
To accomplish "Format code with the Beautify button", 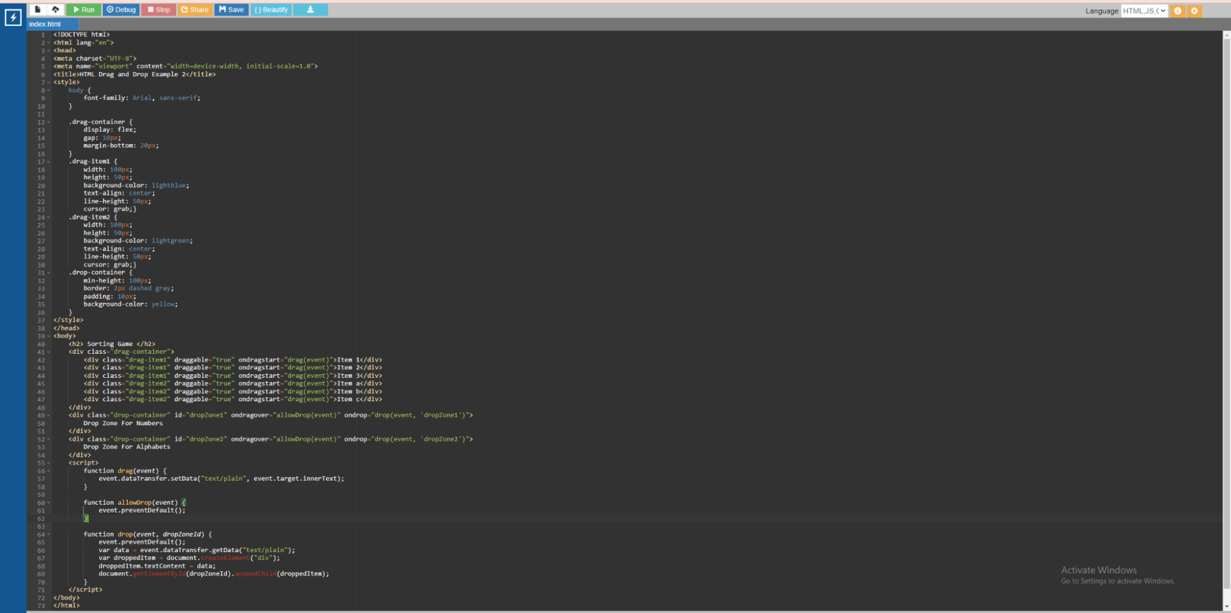I will (271, 9).
